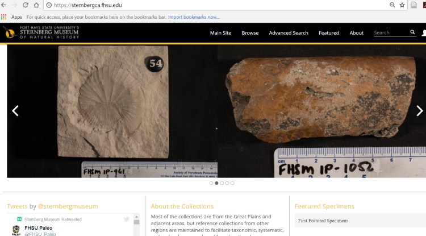426x236 pixels.
Task: Click the Twitter bird icon in feed
Action: click(x=126, y=219)
